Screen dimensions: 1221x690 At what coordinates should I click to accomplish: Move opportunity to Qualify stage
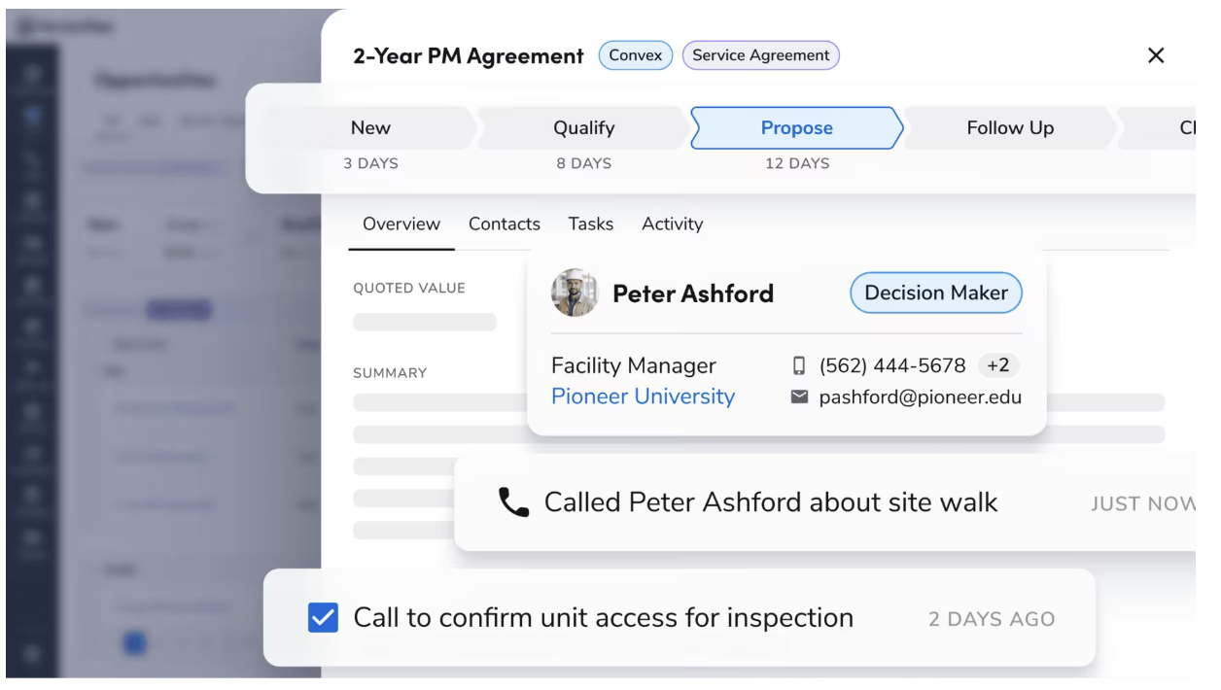[x=584, y=128]
